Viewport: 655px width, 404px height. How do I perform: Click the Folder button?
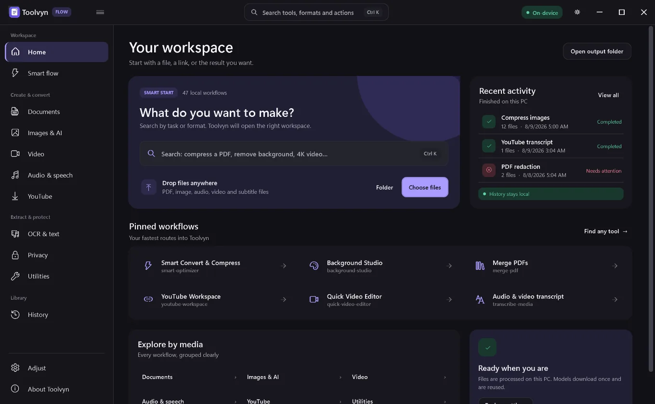[384, 188]
